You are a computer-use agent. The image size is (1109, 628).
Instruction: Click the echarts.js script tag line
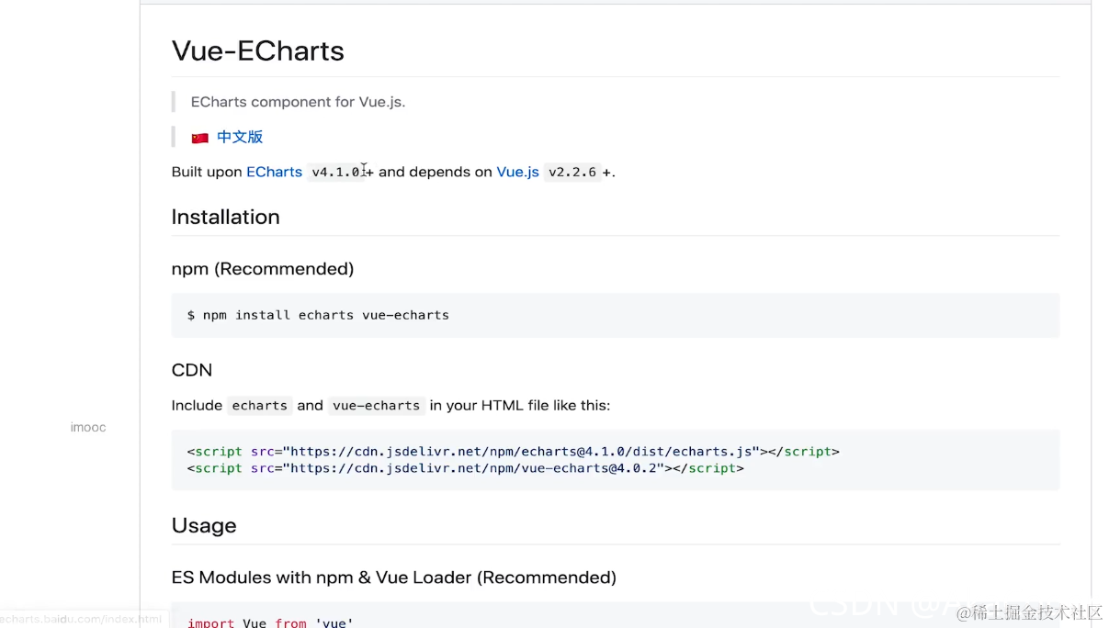tap(513, 452)
